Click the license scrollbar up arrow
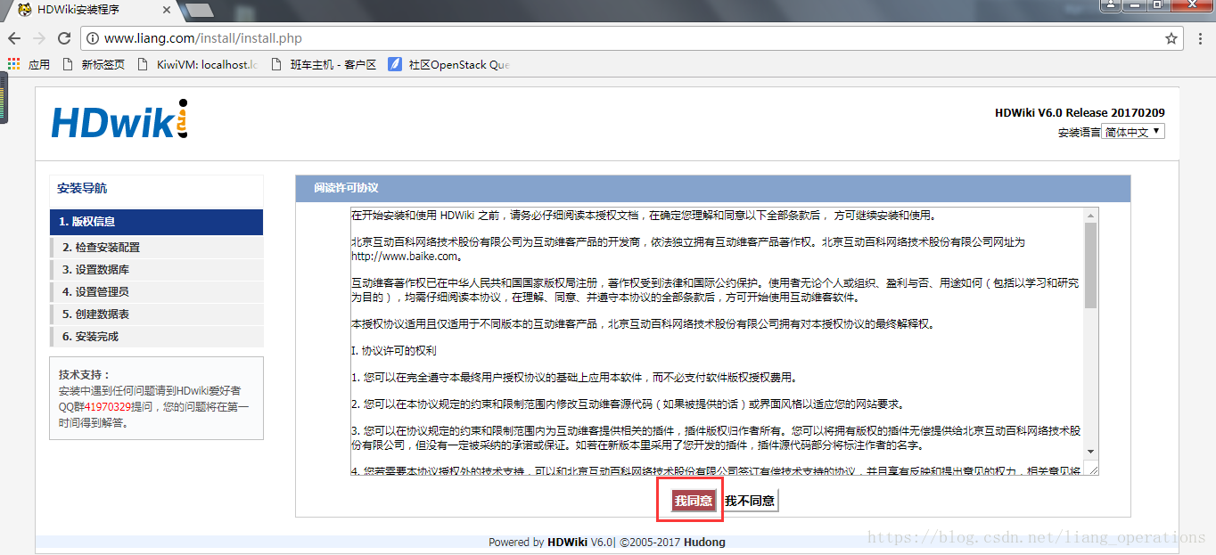This screenshot has height=555, width=1216. click(x=1090, y=215)
